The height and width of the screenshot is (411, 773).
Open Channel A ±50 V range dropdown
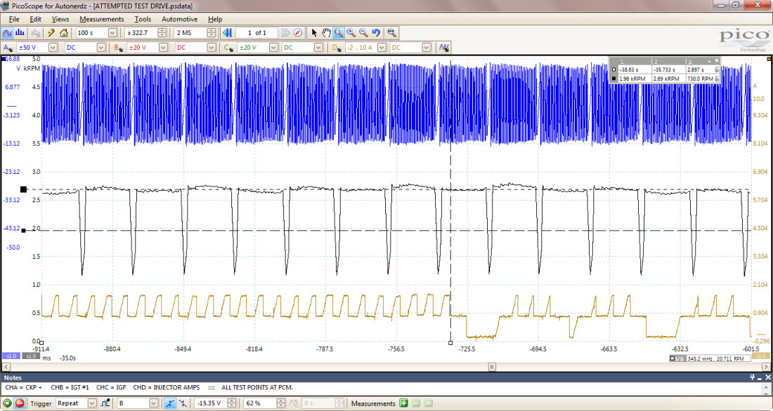point(53,48)
